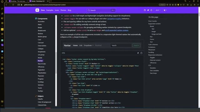Open Docs in the header menu
This screenshot has height=112, width=200.
43,10
